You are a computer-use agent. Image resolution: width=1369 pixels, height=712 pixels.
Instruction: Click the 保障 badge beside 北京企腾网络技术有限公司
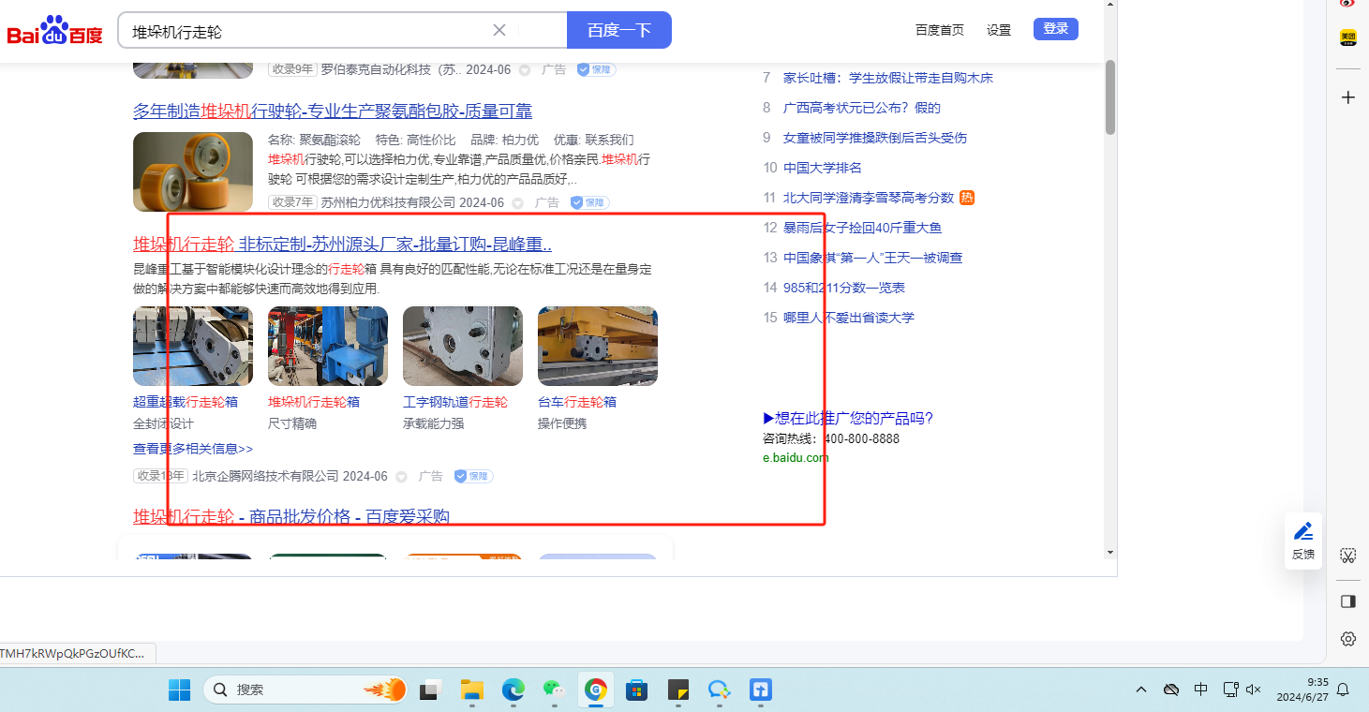tap(474, 476)
